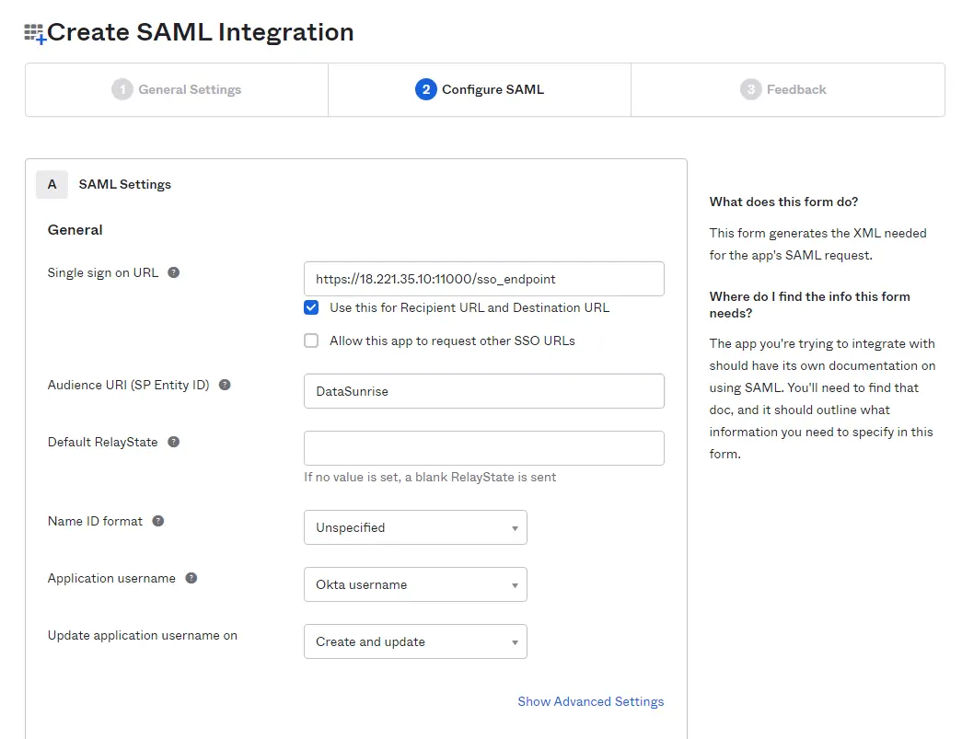962x739 pixels.
Task: Click help icon next to Single sign on URL
Action: (x=173, y=272)
